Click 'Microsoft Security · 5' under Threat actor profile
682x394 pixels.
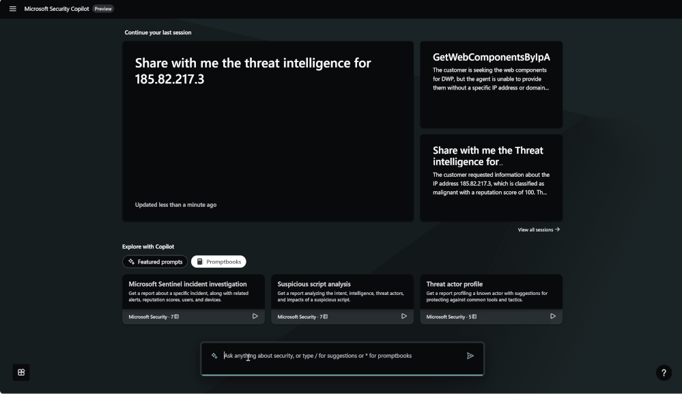click(451, 317)
